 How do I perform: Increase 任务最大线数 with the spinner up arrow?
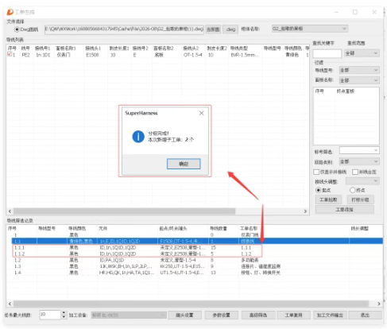64,313
